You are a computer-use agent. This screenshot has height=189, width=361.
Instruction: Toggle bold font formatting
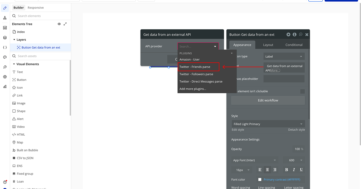click(x=287, y=170)
